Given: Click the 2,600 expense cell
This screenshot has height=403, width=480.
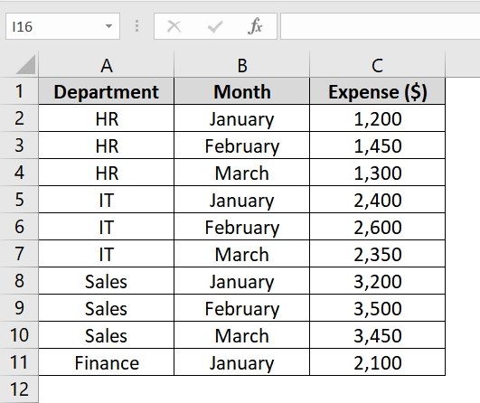Looking at the screenshot, I should [378, 227].
